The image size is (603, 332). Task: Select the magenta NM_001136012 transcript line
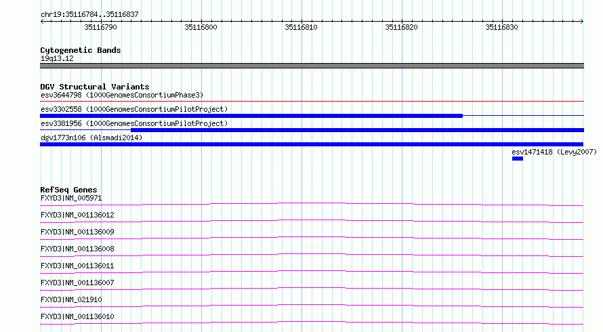(312, 221)
